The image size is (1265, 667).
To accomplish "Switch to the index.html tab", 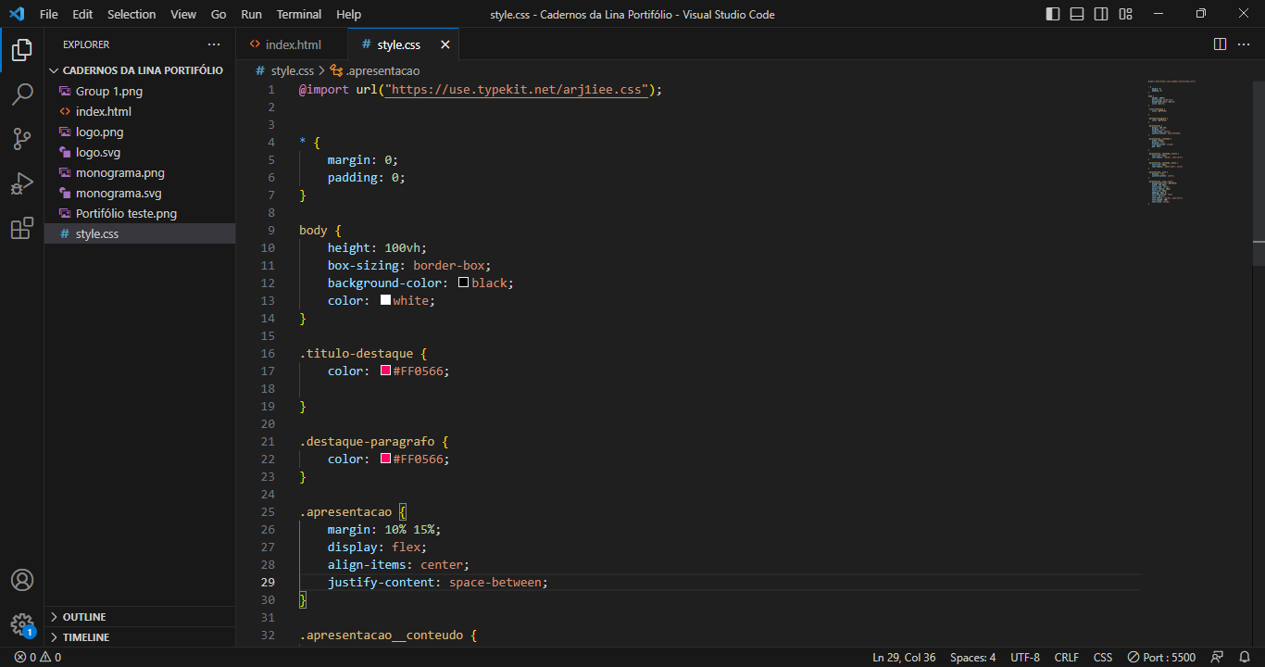I will [292, 44].
